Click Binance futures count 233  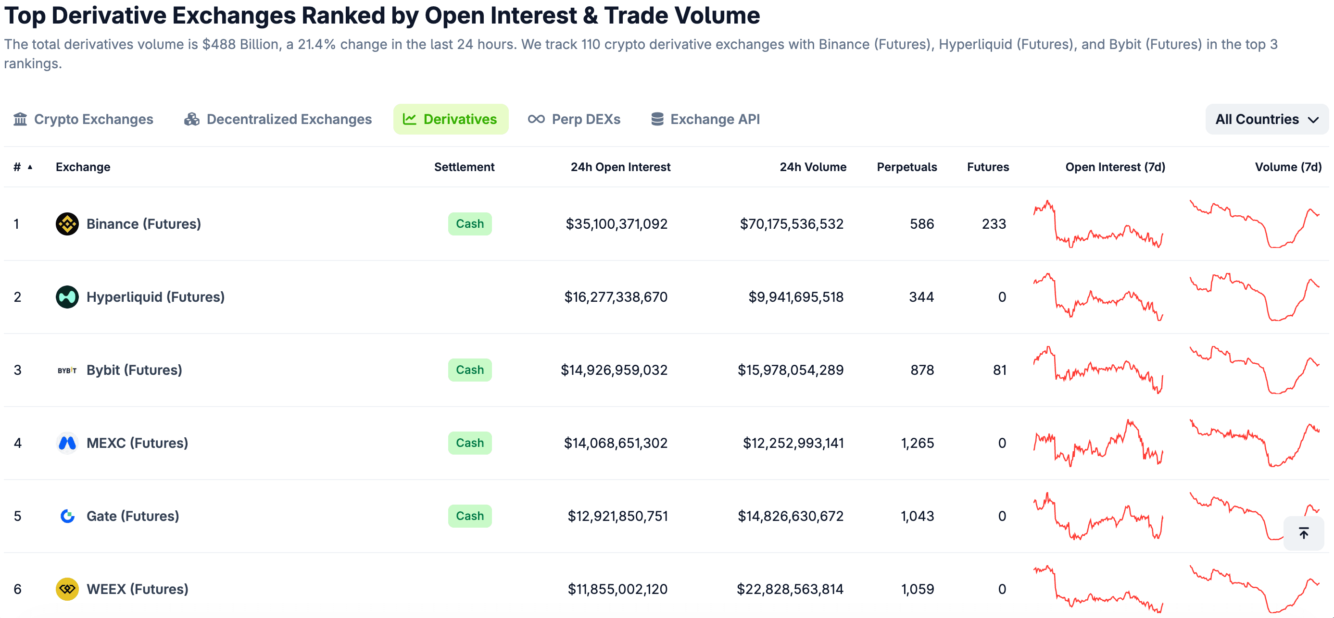pyautogui.click(x=994, y=223)
